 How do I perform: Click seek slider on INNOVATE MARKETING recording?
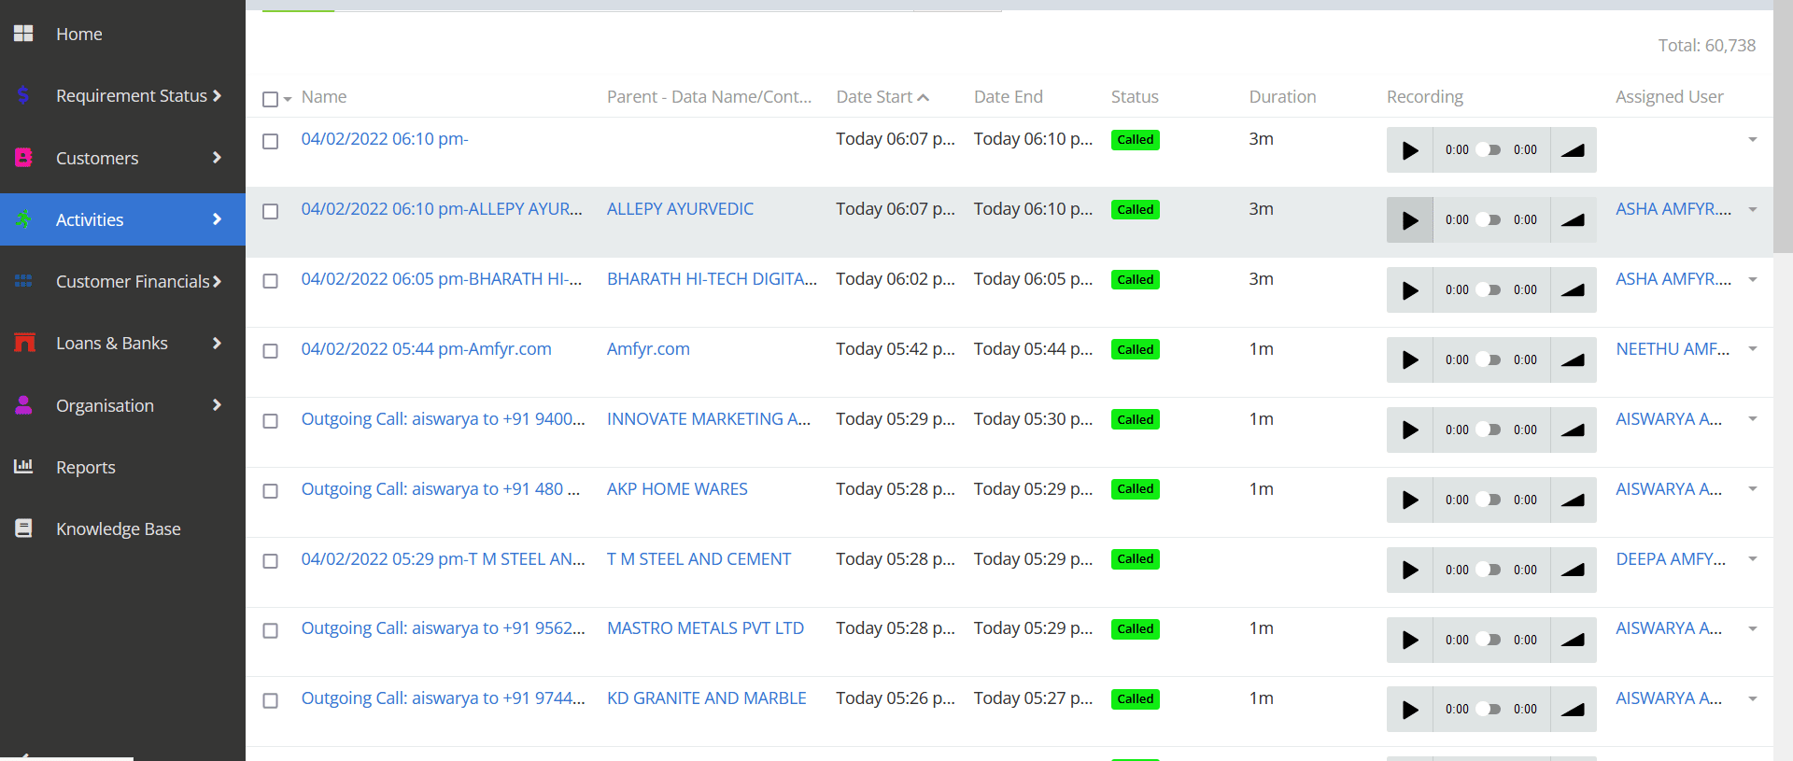1490,430
